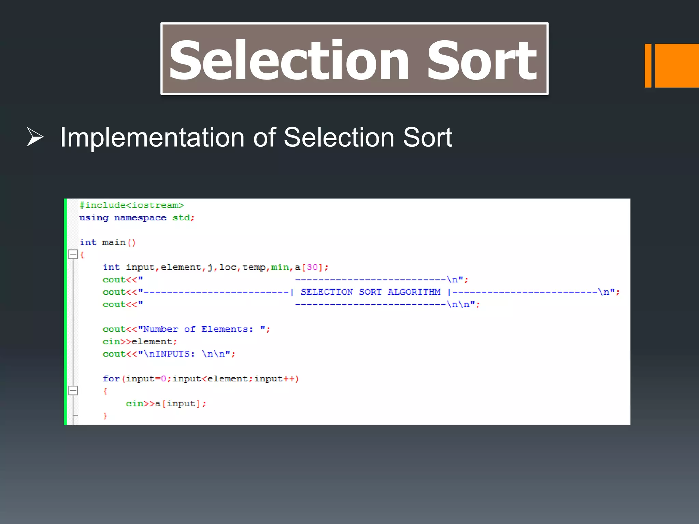Click the closing brace of the for loop
The height and width of the screenshot is (524, 699).
[x=105, y=416]
